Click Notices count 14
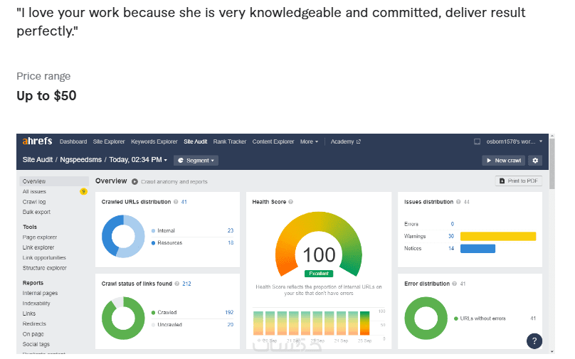 point(451,248)
